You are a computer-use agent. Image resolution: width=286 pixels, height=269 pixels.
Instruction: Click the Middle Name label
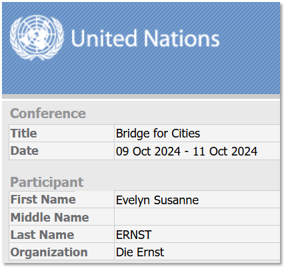point(50,217)
